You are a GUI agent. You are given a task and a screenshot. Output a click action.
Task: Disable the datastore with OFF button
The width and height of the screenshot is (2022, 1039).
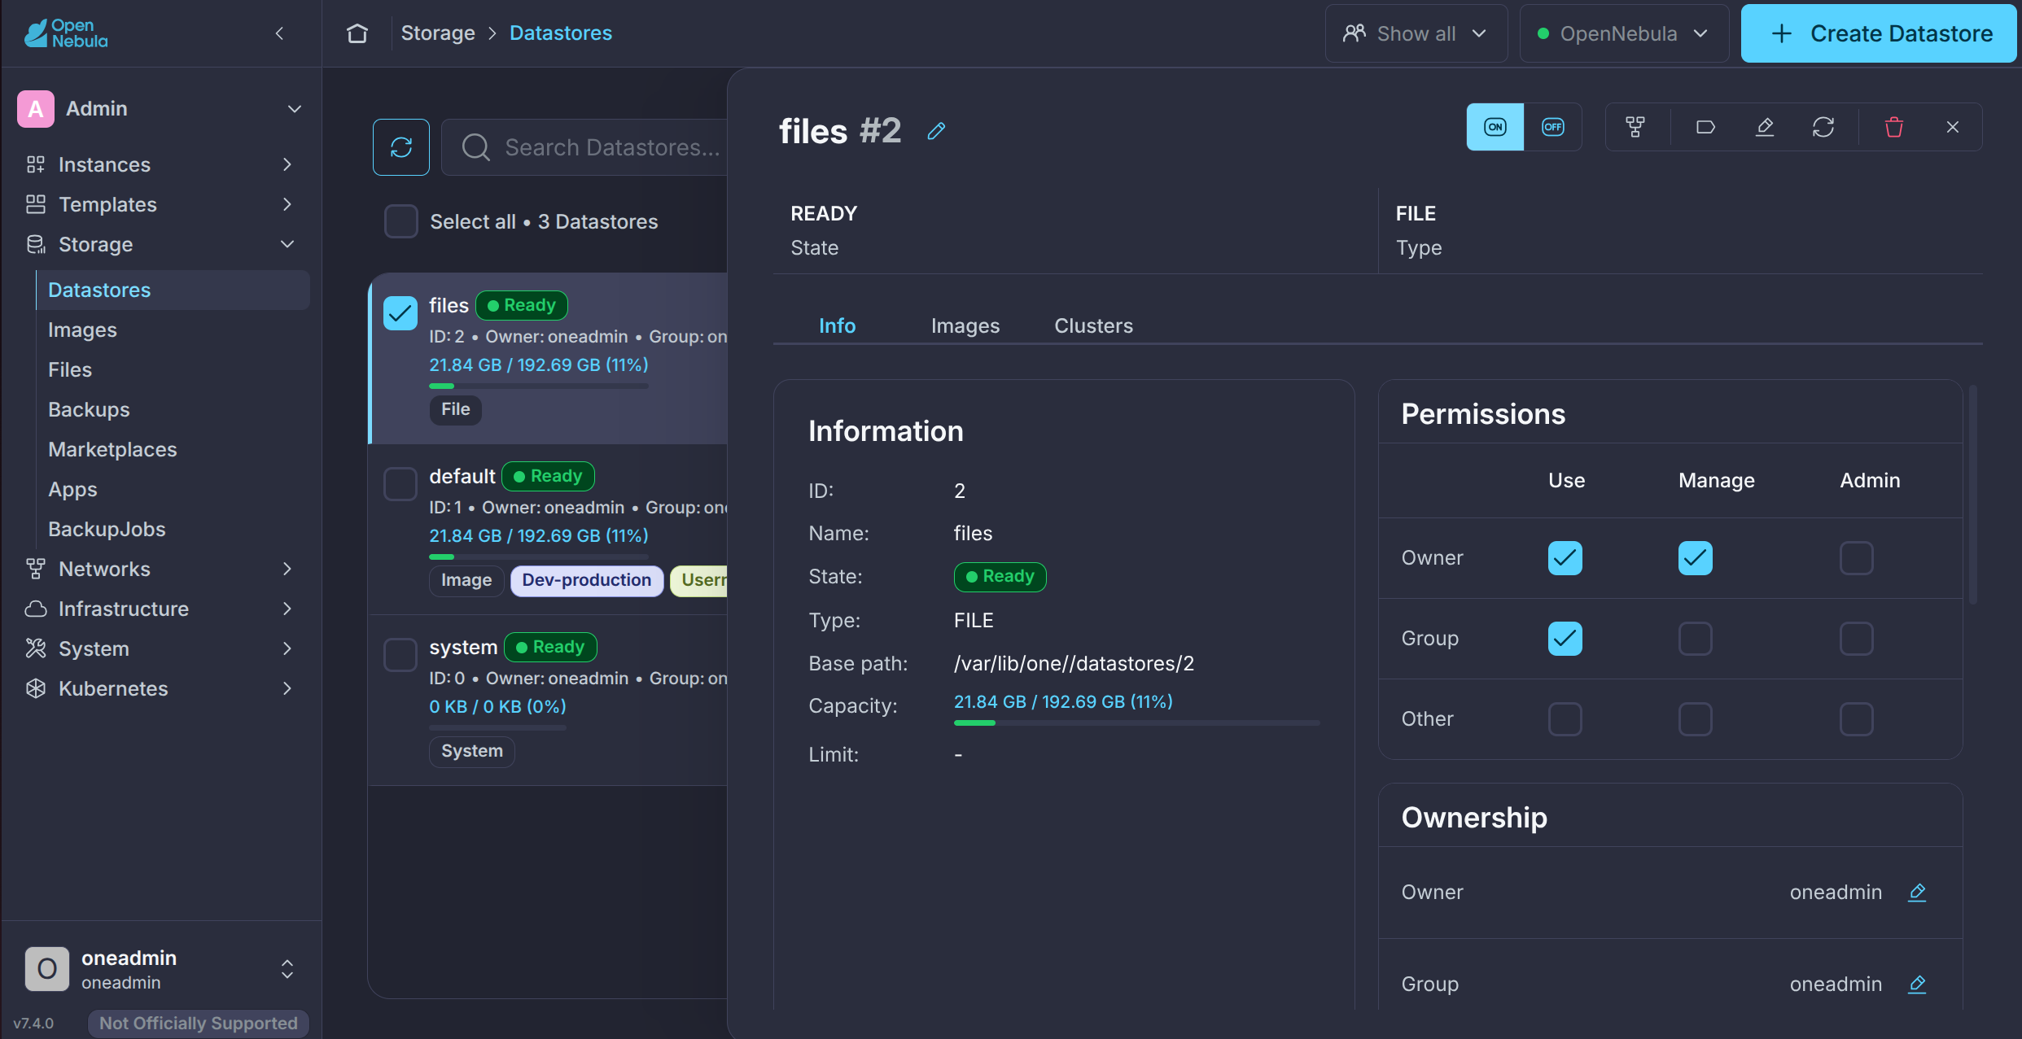point(1552,127)
